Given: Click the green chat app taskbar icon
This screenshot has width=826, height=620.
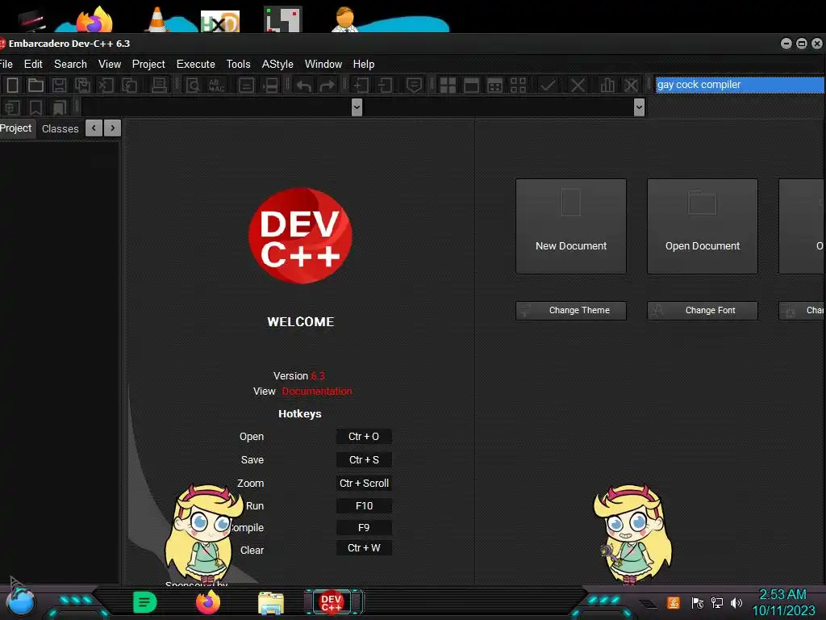Looking at the screenshot, I should click(x=145, y=602).
